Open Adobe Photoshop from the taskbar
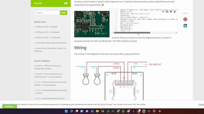Viewport: 204px width, 114px height. 113,111
